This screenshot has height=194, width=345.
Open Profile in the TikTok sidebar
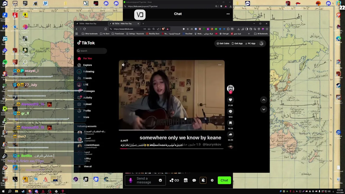click(84, 111)
